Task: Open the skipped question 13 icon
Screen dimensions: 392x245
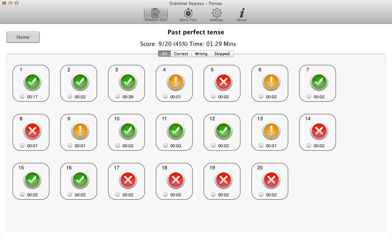Action: [x=271, y=131]
